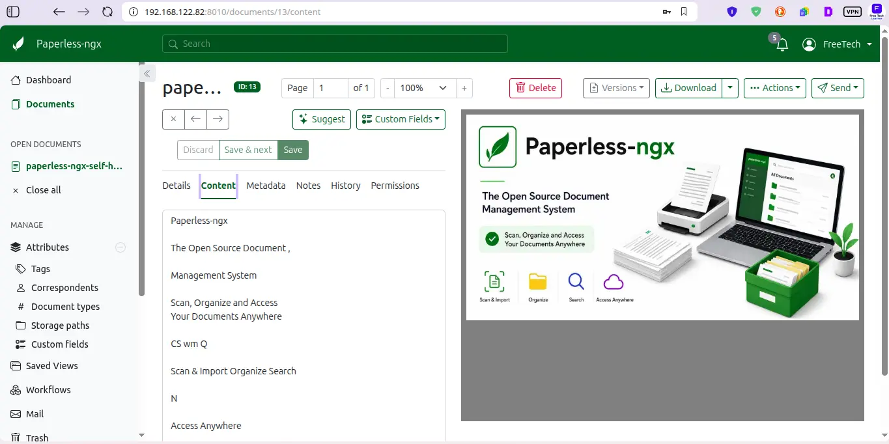Click the ID: 13 badge
The width and height of the screenshot is (889, 444).
point(247,87)
